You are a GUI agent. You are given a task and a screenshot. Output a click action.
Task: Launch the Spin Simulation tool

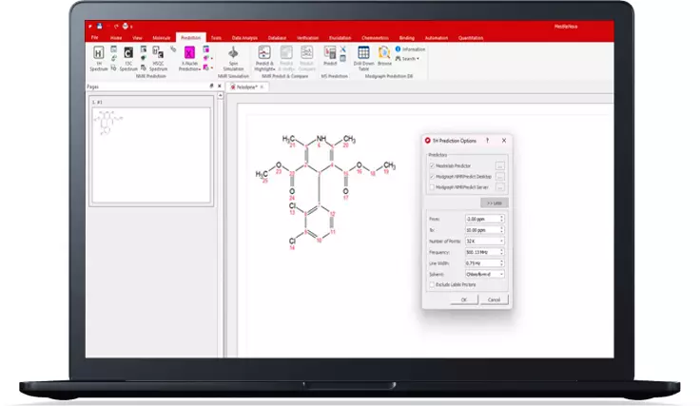(233, 55)
